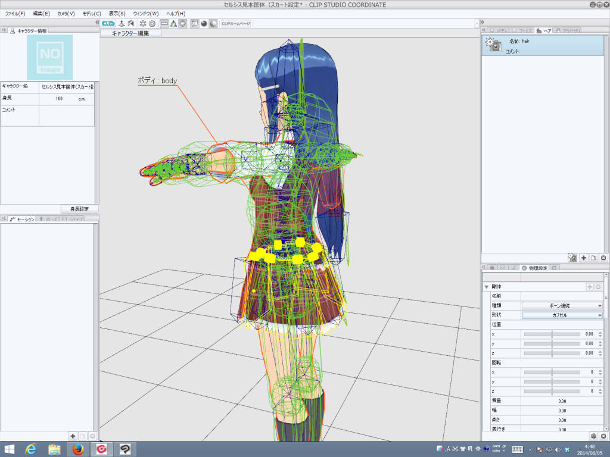The image size is (610, 457).
Task: Toggle the rounded cylinder display button in toolbar
Action: [182, 24]
